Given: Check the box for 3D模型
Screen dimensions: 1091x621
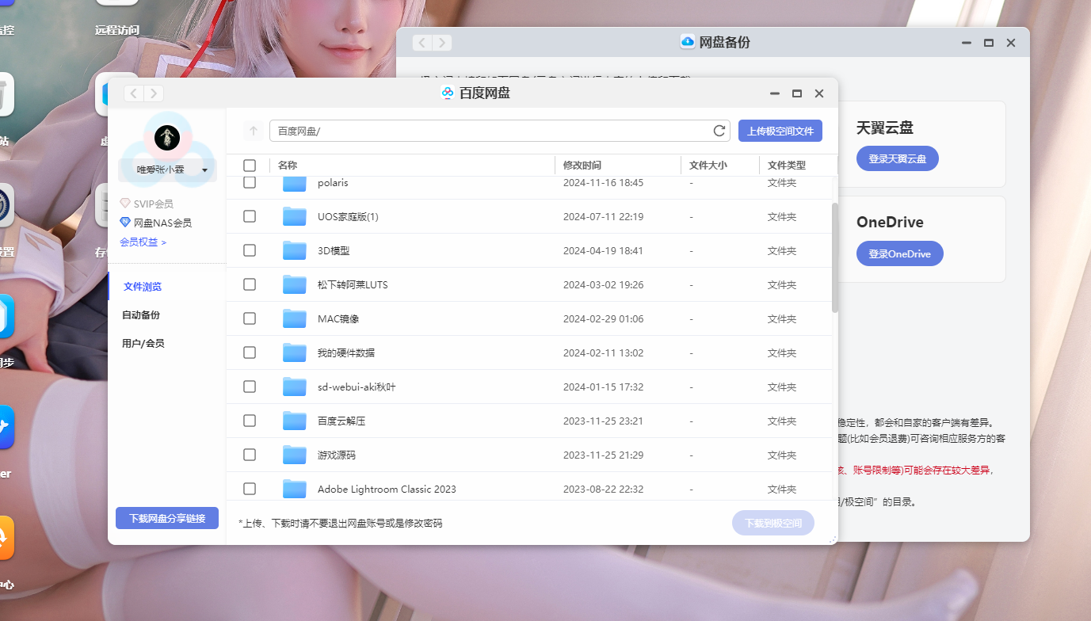Looking at the screenshot, I should pos(250,250).
